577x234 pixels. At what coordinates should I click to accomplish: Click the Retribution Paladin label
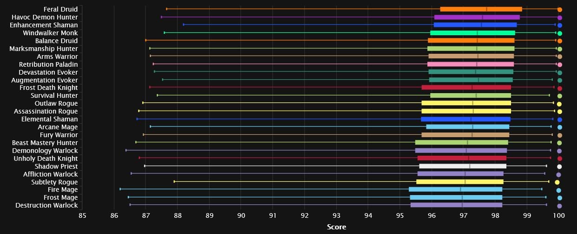pyautogui.click(x=48, y=64)
